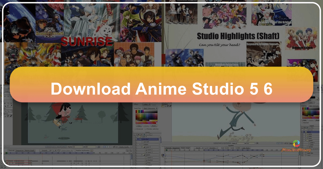323x169 pixels.
Task: Click the Copy button below the swatches
Action: pyautogui.click(x=139, y=126)
